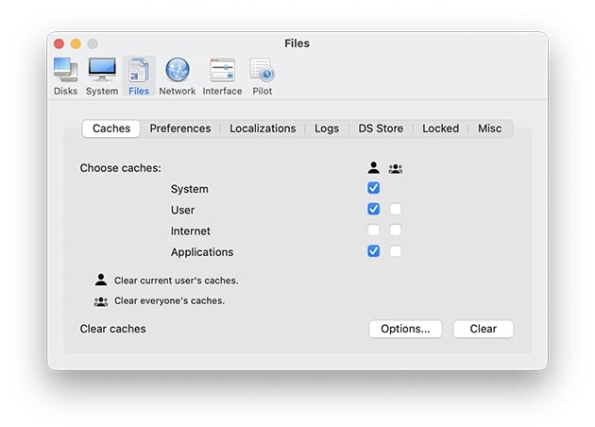Enable User cache for everyone
The image size is (595, 427).
pos(396,209)
